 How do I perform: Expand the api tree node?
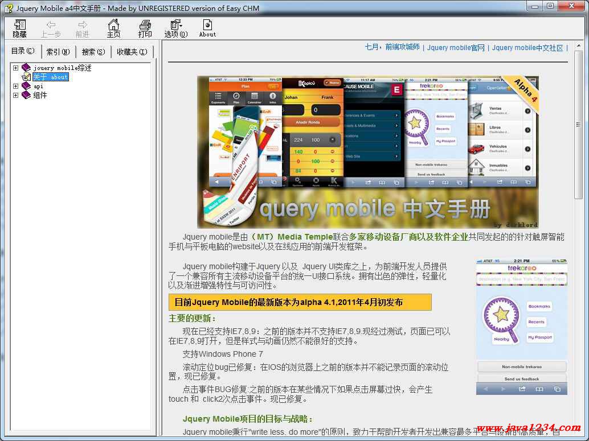[x=16, y=86]
